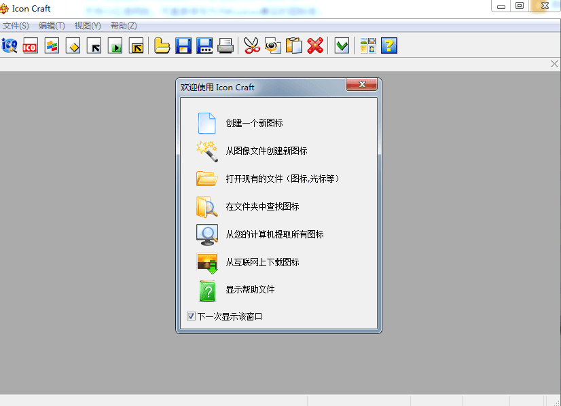Click the image gallery thumbnails toolbar icon

click(368, 45)
